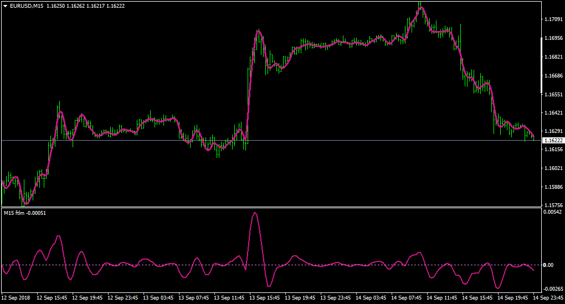Screen dimensions: 565x304
Task: Click the EURUSD,M15 chart title text
Action: (x=26, y=6)
